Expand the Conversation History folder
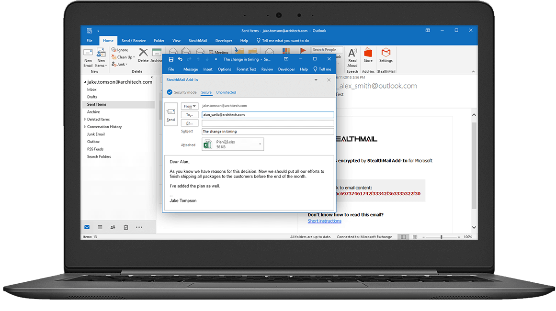This screenshot has width=556, height=311. pos(85,127)
